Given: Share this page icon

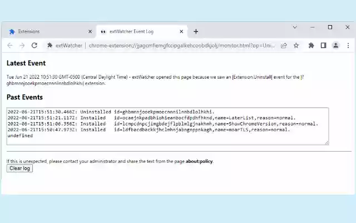Looking at the screenshot, I should pyautogui.click(x=284, y=46).
